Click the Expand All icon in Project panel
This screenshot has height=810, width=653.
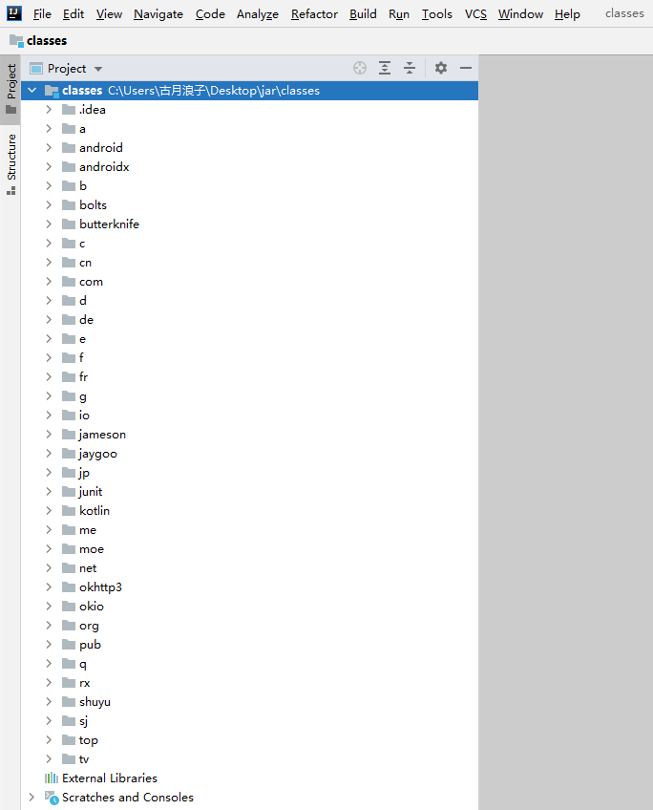[x=385, y=68]
